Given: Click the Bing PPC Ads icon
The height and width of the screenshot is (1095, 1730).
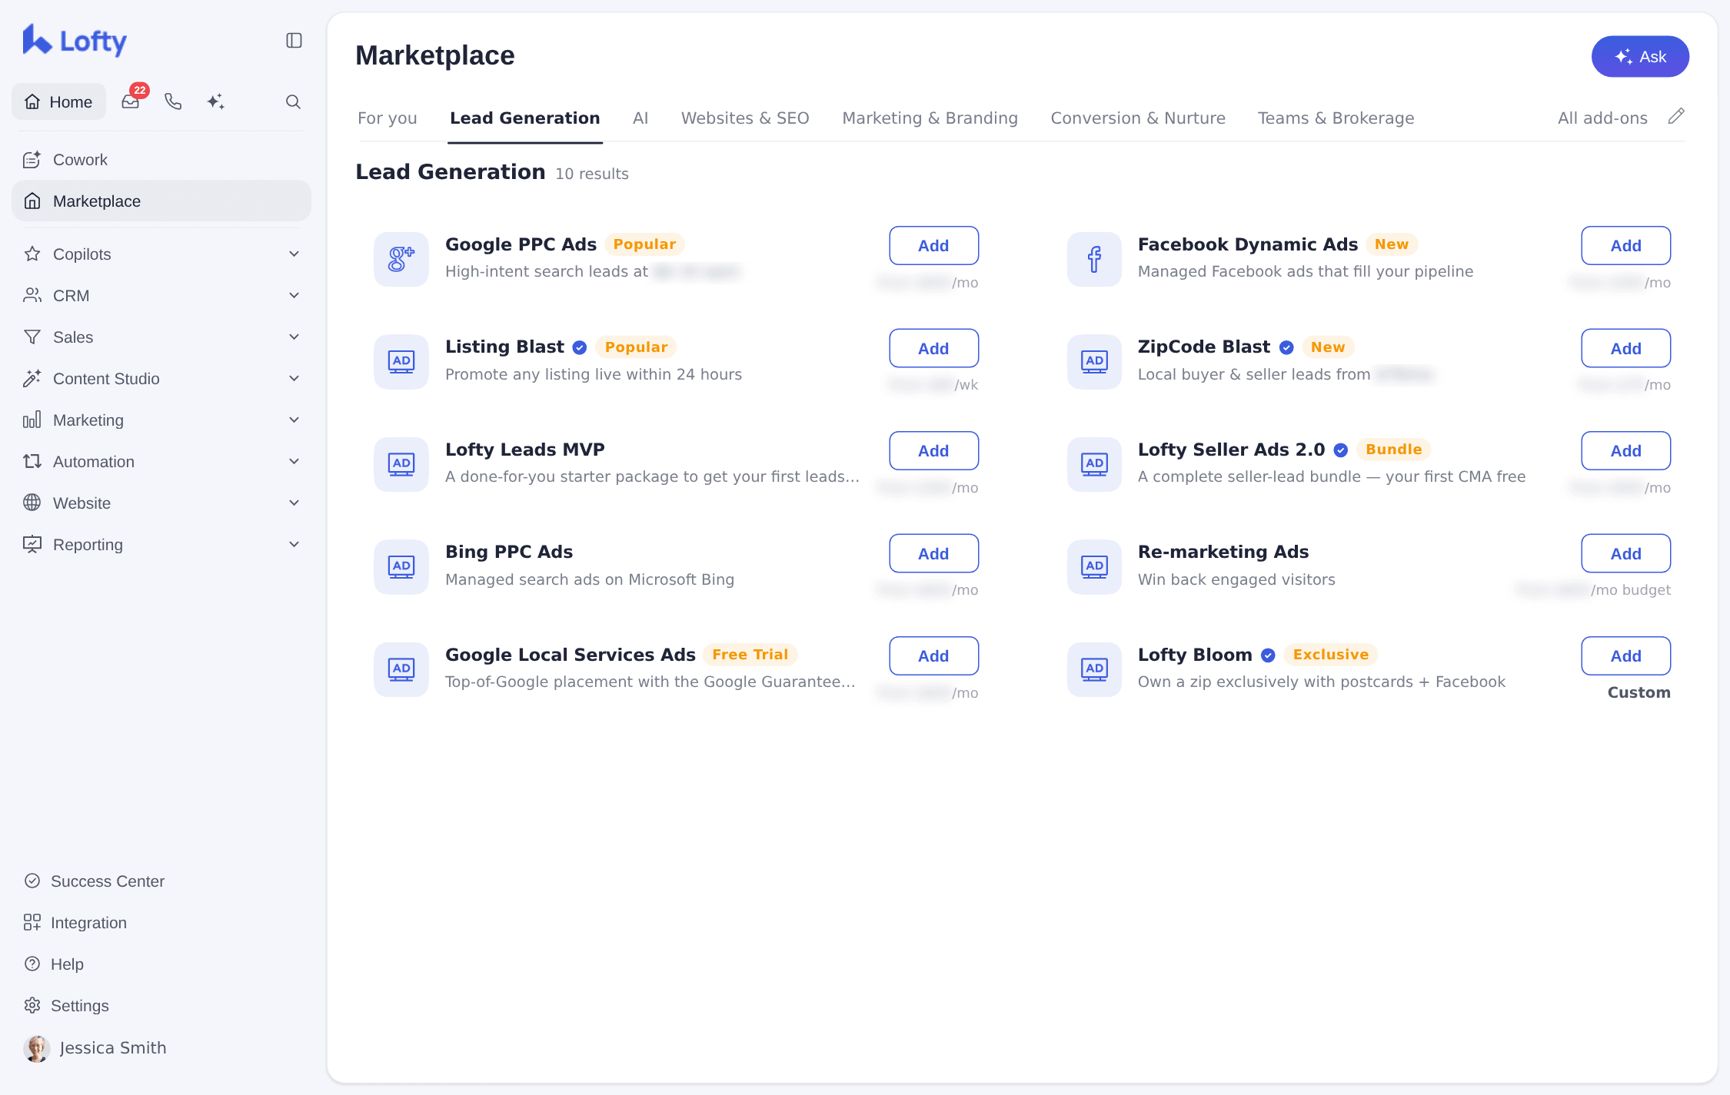Looking at the screenshot, I should [x=401, y=566].
